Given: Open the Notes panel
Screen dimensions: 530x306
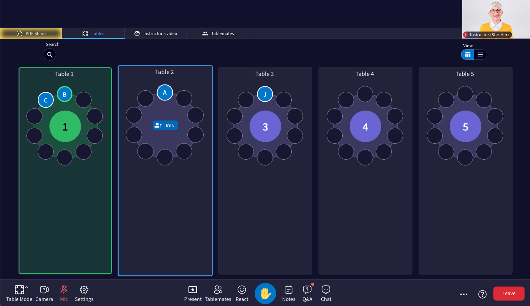Looking at the screenshot, I should (x=289, y=293).
